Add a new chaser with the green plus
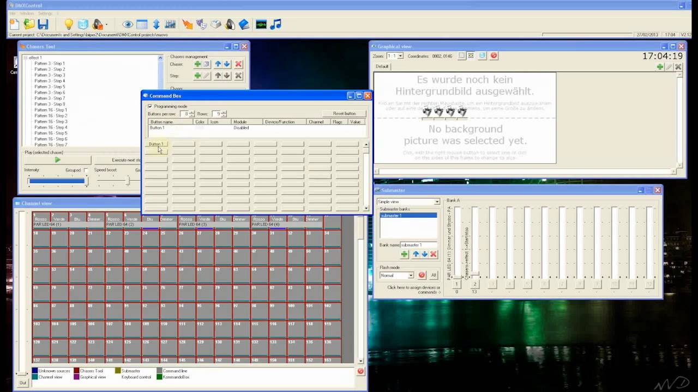This screenshot has width=698, height=392. pyautogui.click(x=197, y=64)
